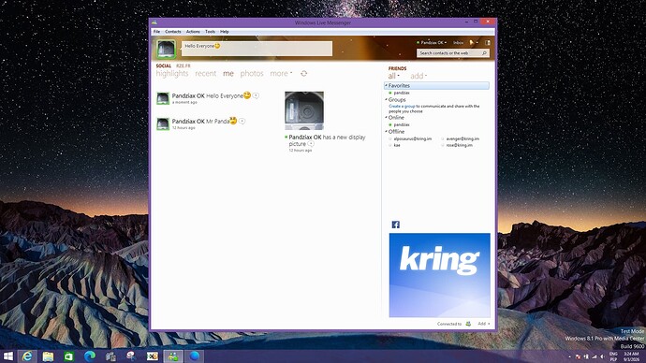Switch to photos view

(252, 74)
